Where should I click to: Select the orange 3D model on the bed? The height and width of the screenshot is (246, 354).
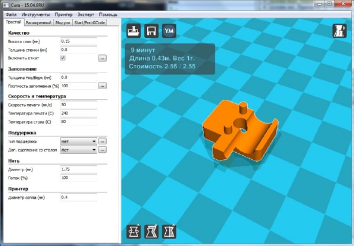point(240,131)
